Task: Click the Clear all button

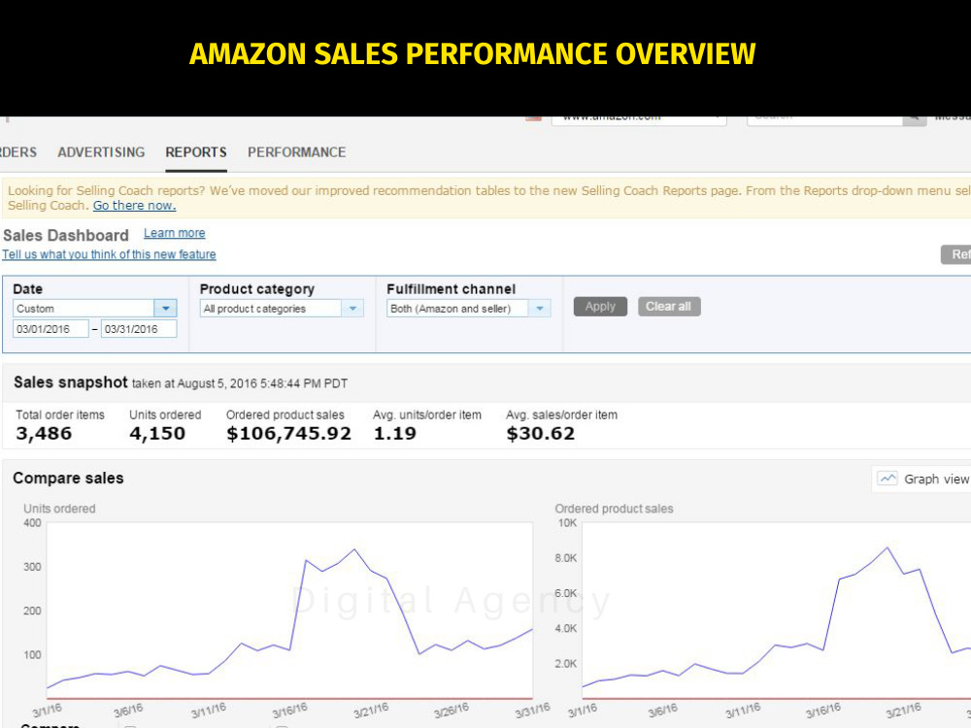Action: [x=669, y=307]
